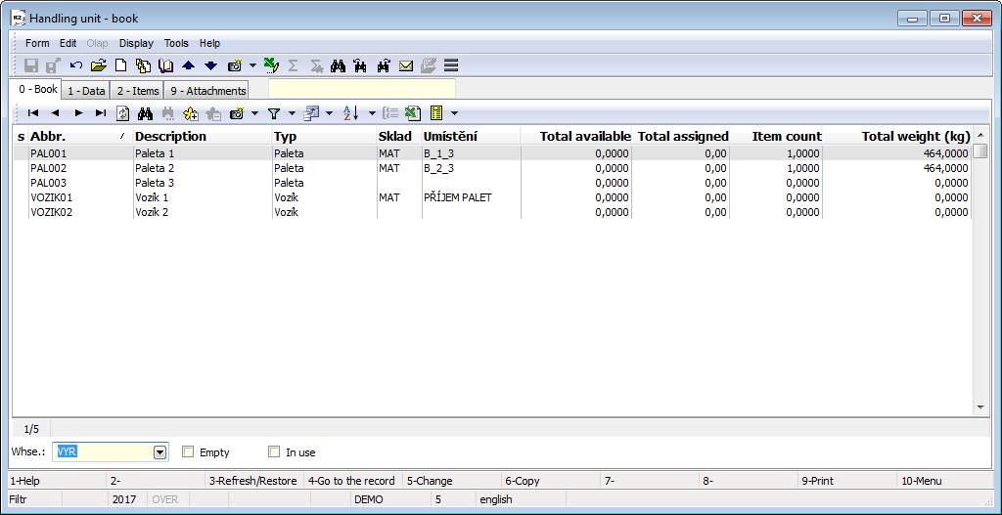Viewport: 1002px width, 515px height.
Task: Expand dropdown arrow next to grid toolbar camera
Action: (254, 113)
